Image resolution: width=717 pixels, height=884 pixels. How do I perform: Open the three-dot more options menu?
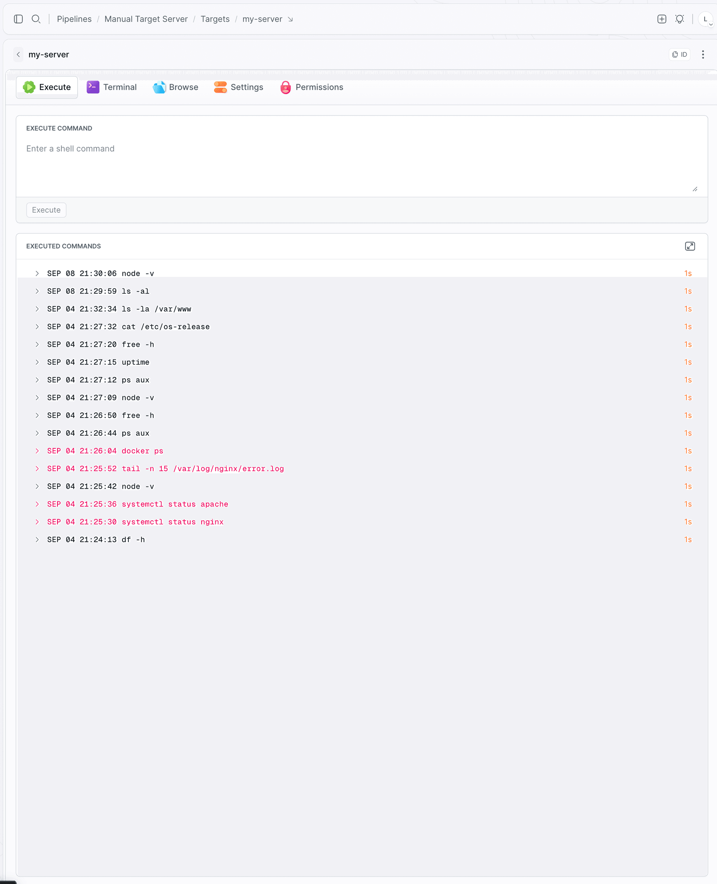pos(703,55)
